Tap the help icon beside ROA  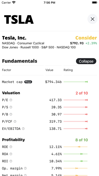coord(11,154)
